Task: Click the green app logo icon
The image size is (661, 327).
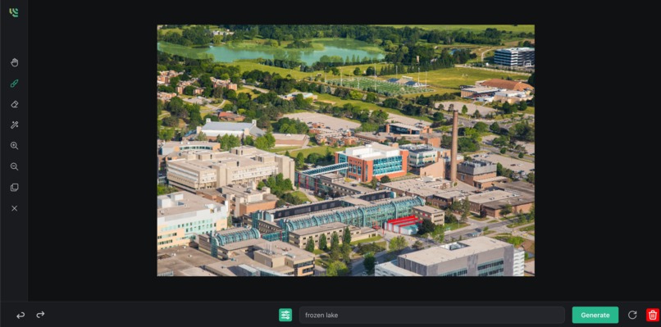Action: [x=14, y=12]
